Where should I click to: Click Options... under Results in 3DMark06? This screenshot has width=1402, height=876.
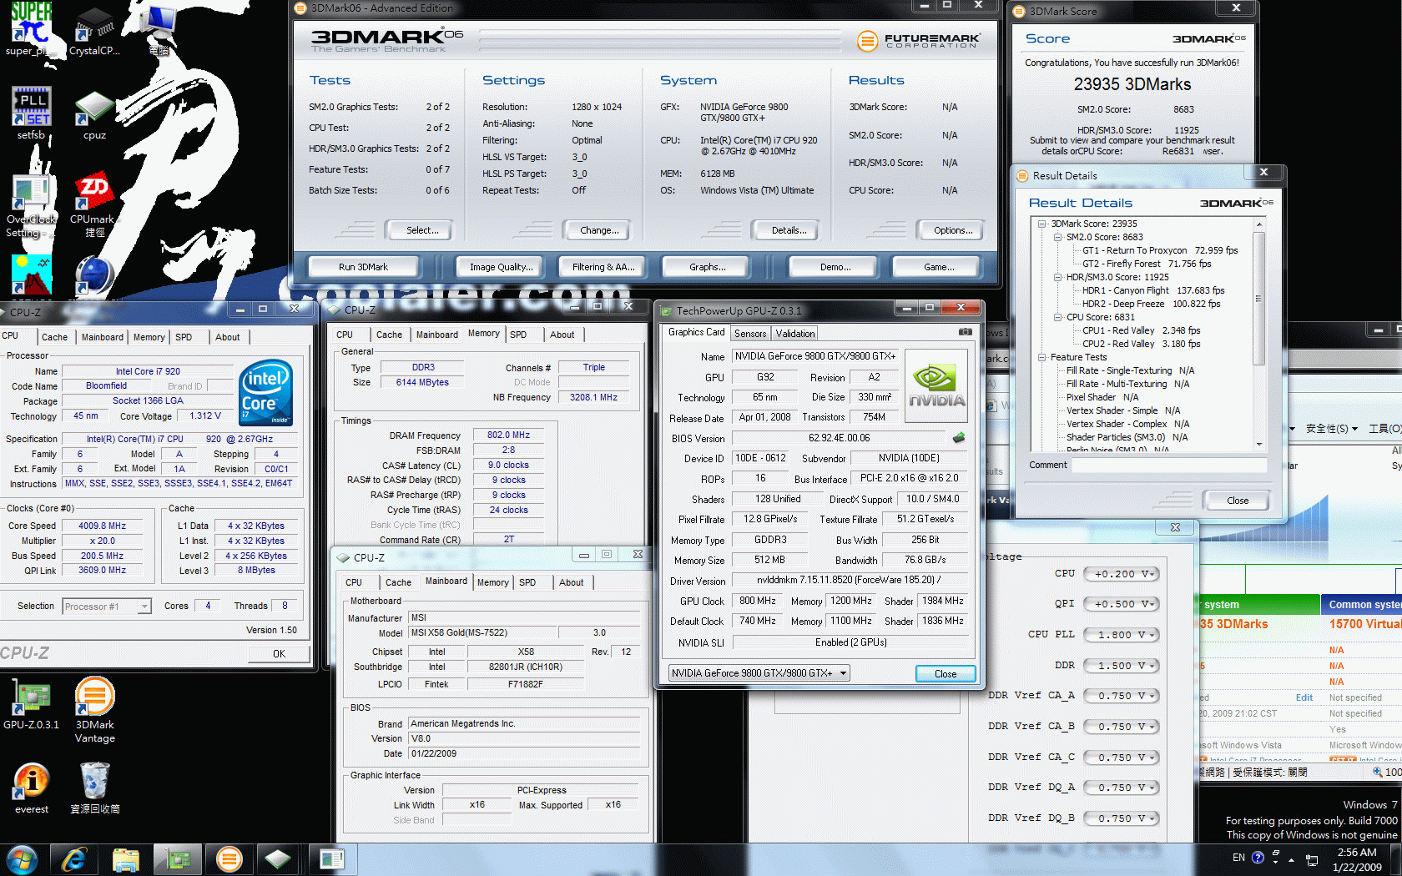click(x=950, y=229)
